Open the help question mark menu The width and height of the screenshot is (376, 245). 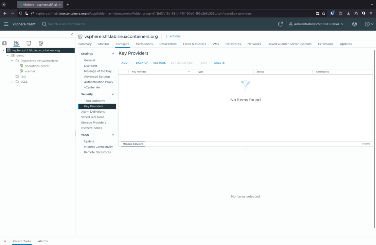pos(369,24)
